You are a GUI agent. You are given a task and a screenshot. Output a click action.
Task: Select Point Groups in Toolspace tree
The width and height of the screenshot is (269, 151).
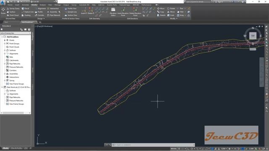click(14, 44)
